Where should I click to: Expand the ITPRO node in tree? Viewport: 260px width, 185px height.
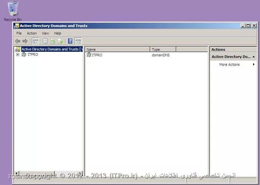tap(18, 55)
